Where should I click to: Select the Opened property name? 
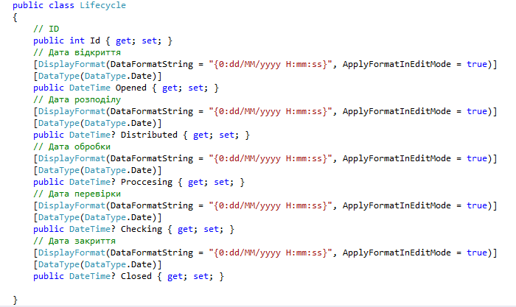coord(130,88)
